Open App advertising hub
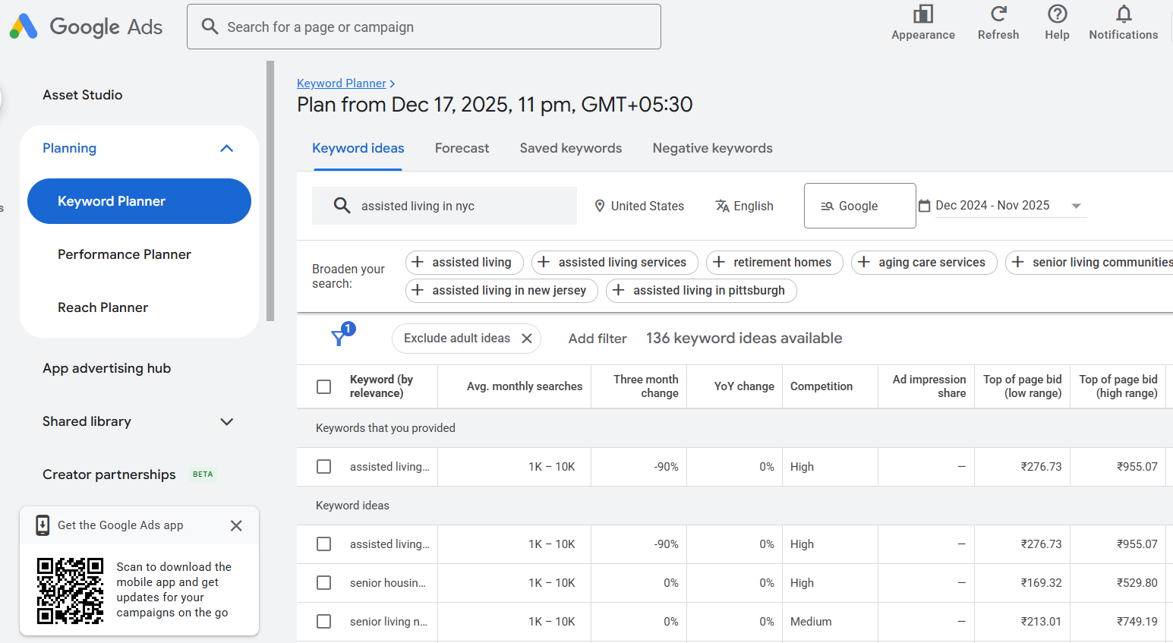The height and width of the screenshot is (643, 1173). 107,368
